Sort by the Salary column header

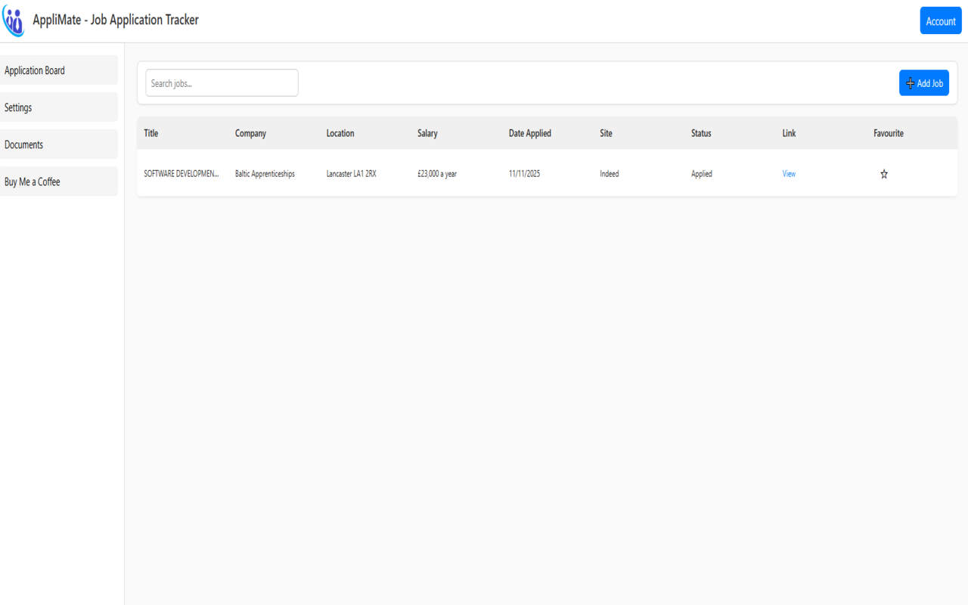pos(427,133)
